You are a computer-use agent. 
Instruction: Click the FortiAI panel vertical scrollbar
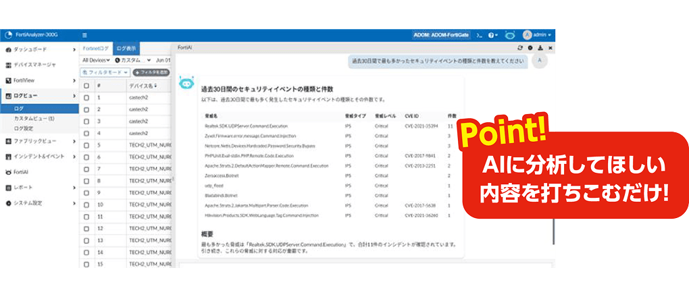tap(554, 231)
